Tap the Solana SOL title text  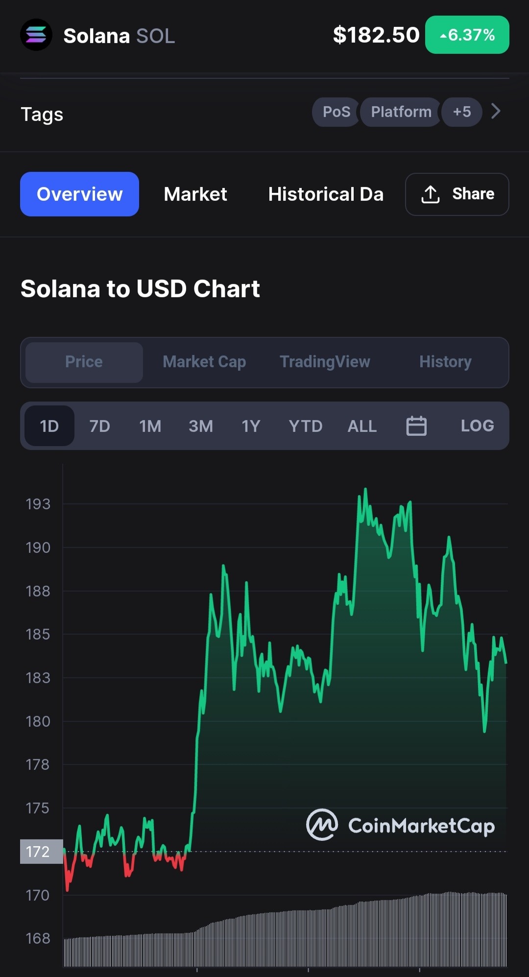(119, 36)
